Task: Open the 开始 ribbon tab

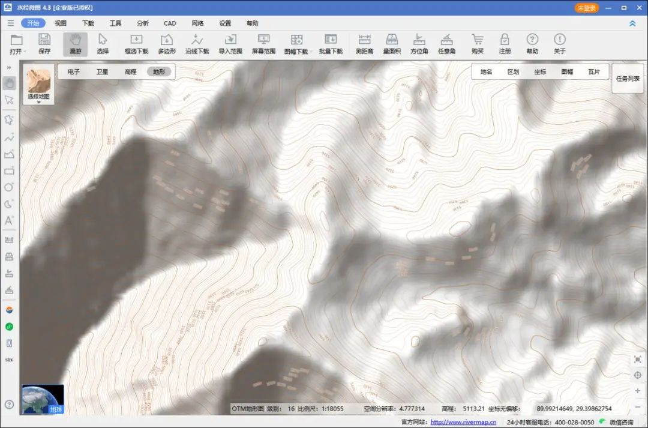Action: pos(33,23)
